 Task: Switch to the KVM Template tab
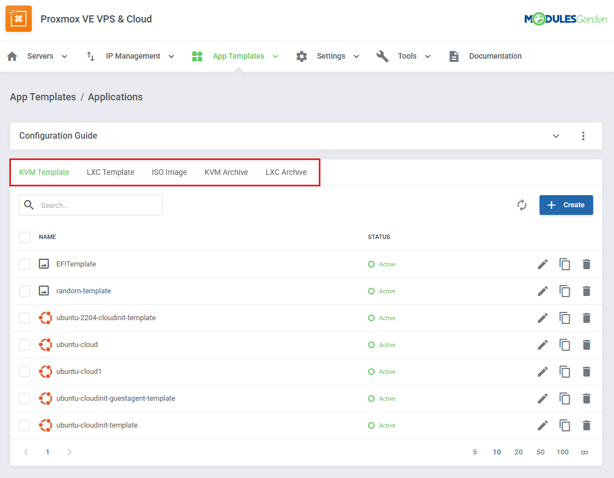pyautogui.click(x=44, y=172)
